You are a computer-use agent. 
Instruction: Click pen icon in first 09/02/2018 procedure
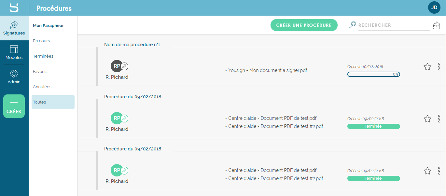[x=125, y=118]
